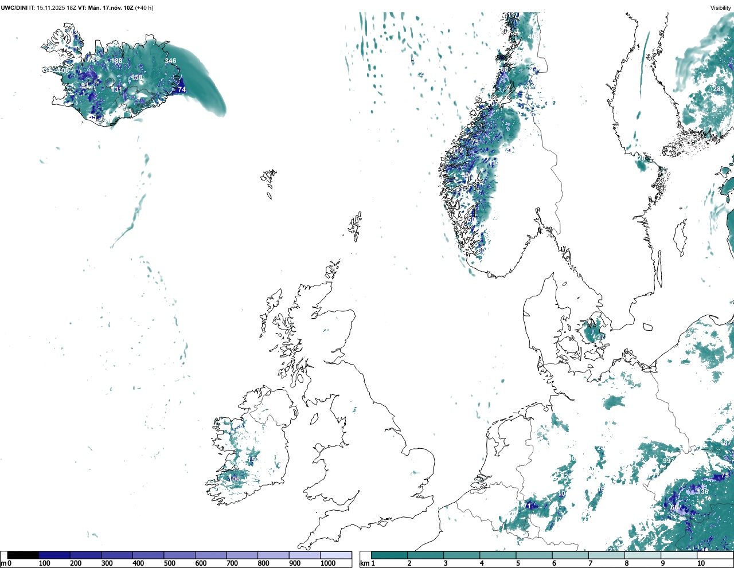The height and width of the screenshot is (568, 734).
Task: Click the "km" unit label on legend
Action: (x=364, y=563)
